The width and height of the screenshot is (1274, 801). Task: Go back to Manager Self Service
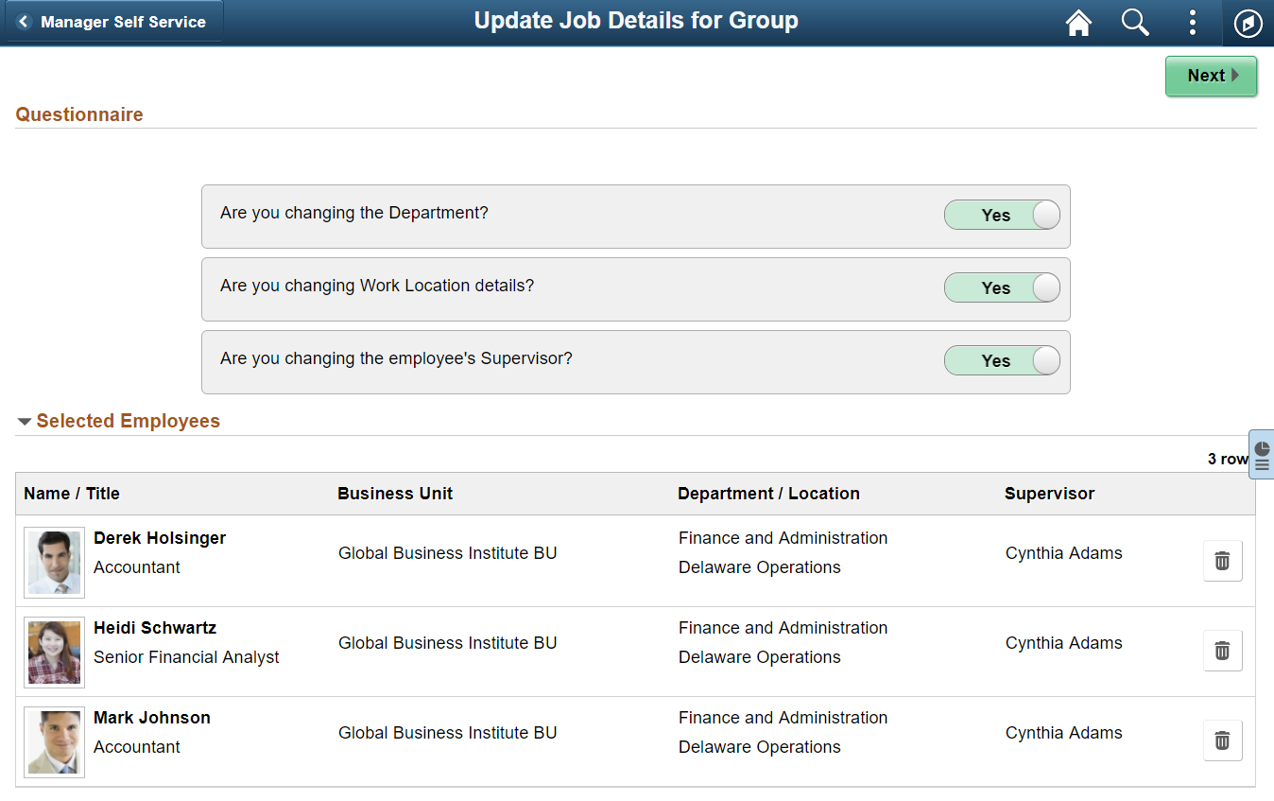point(114,22)
